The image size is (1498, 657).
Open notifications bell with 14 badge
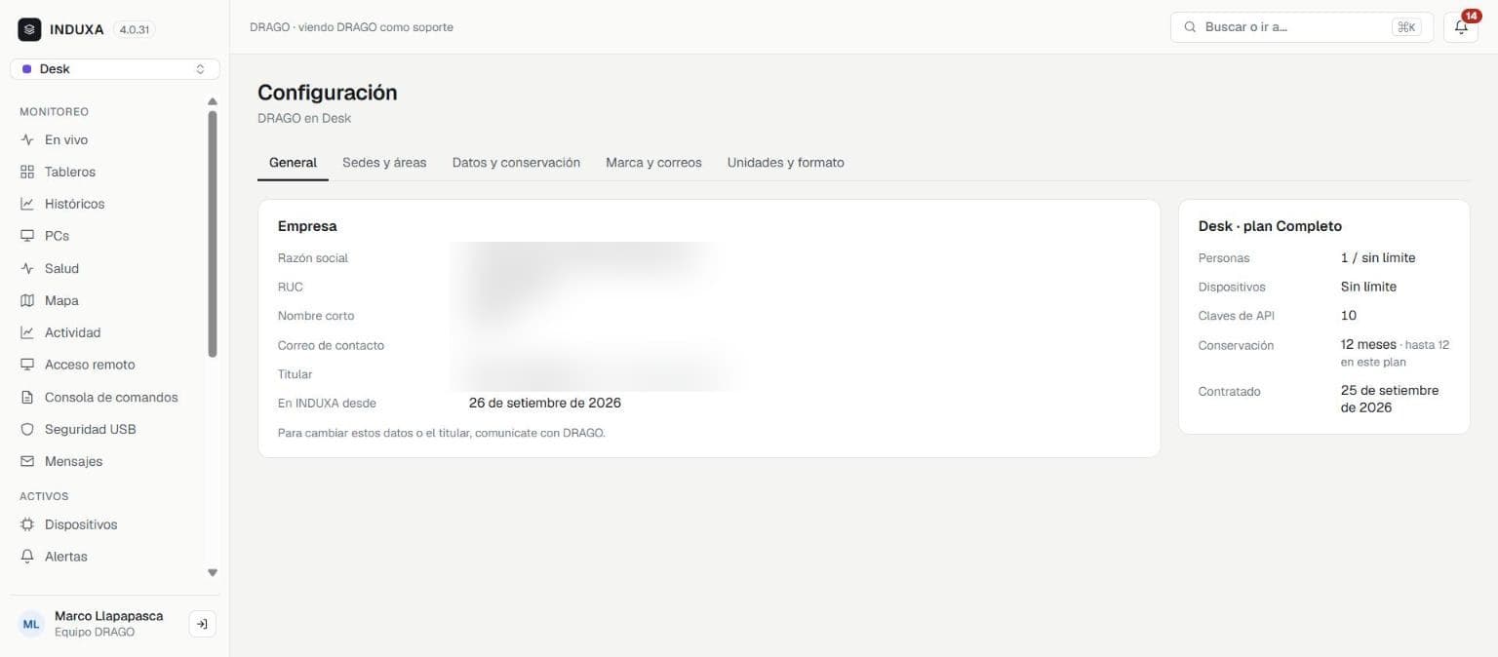(x=1461, y=27)
